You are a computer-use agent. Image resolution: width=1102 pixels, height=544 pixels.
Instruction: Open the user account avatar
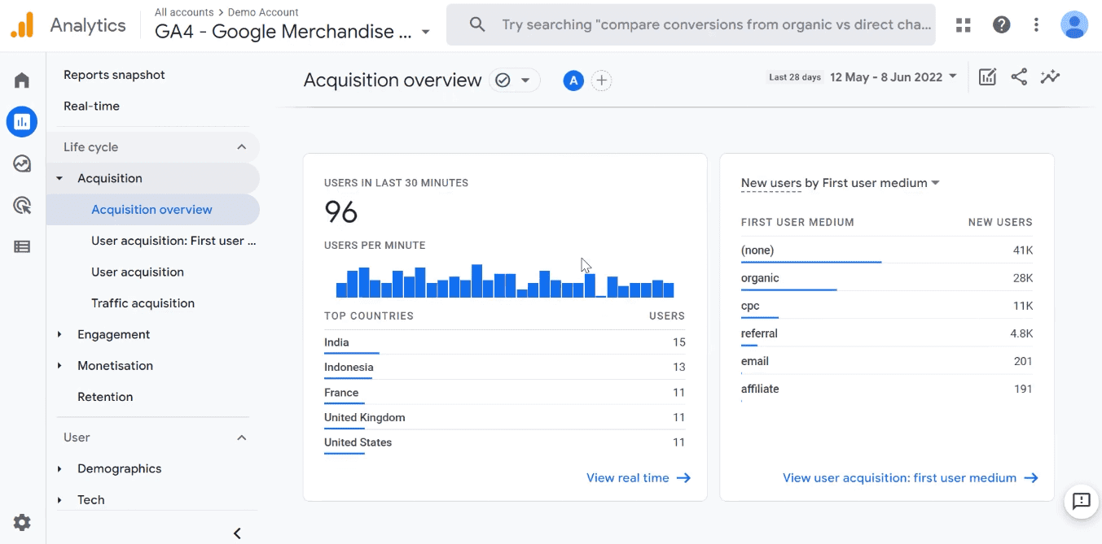point(1074,25)
